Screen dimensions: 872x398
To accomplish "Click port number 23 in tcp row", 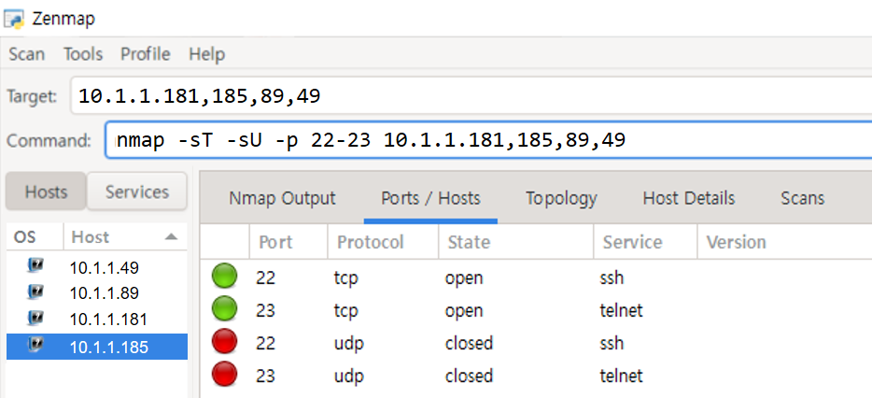I will (x=266, y=309).
